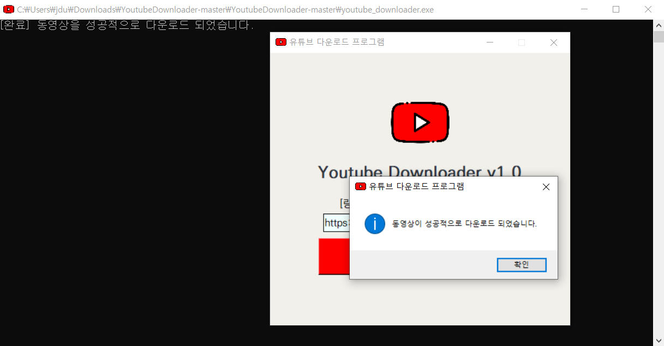Minimize the console window

pos(584,9)
